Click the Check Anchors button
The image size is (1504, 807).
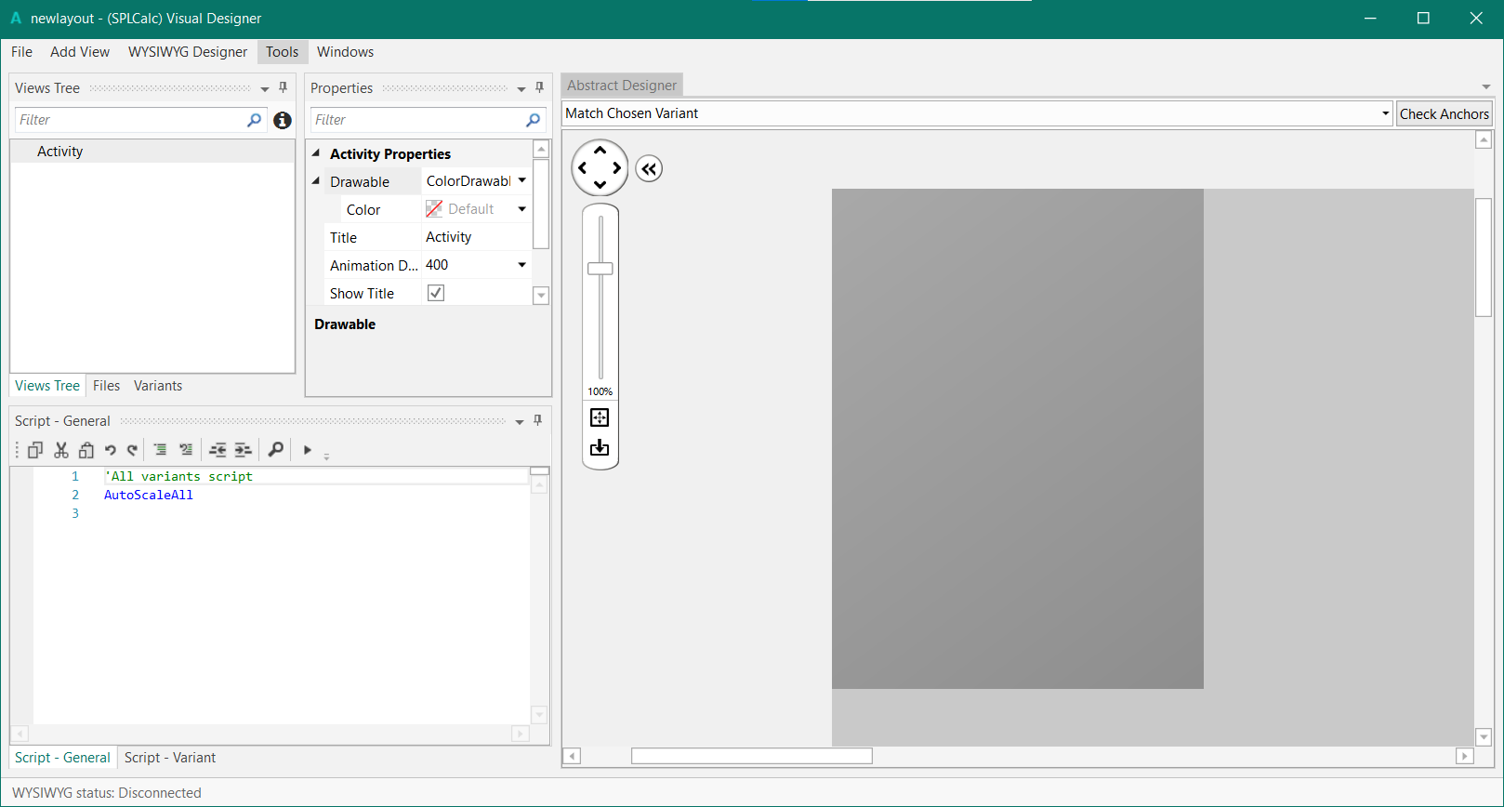click(x=1444, y=113)
